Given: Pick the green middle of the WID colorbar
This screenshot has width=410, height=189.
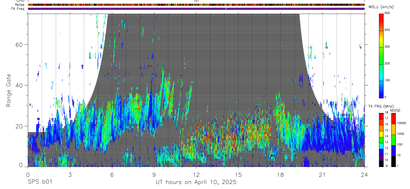Looking at the screenshot, I should tap(381, 55).
